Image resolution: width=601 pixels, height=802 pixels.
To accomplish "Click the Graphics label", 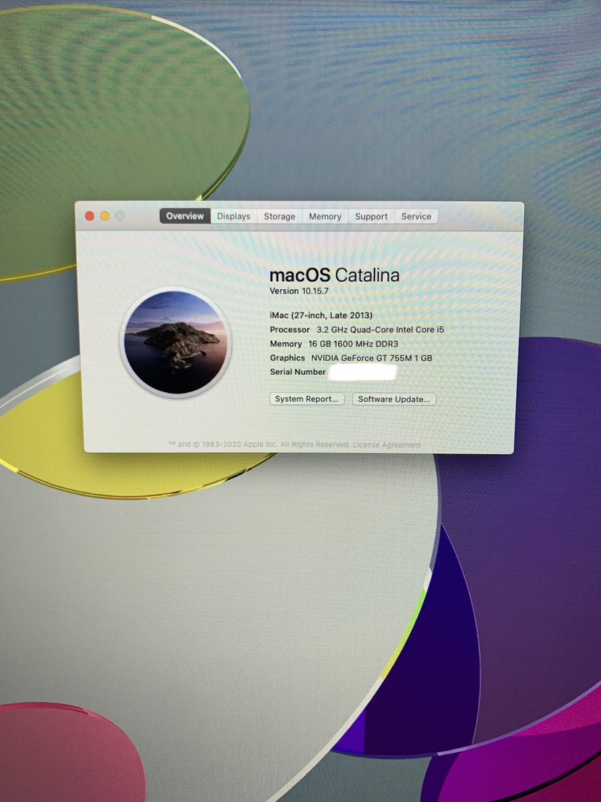I will click(287, 358).
